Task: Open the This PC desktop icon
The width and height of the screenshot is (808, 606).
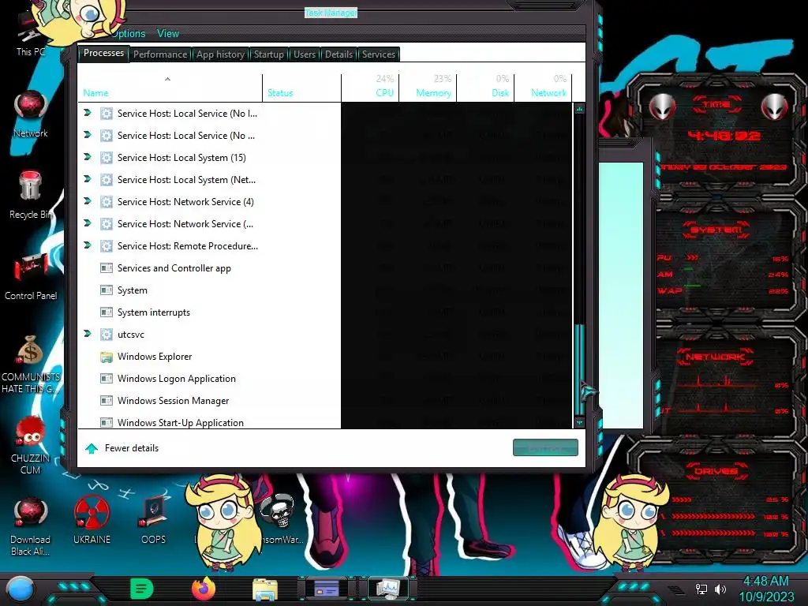Action: click(31, 36)
